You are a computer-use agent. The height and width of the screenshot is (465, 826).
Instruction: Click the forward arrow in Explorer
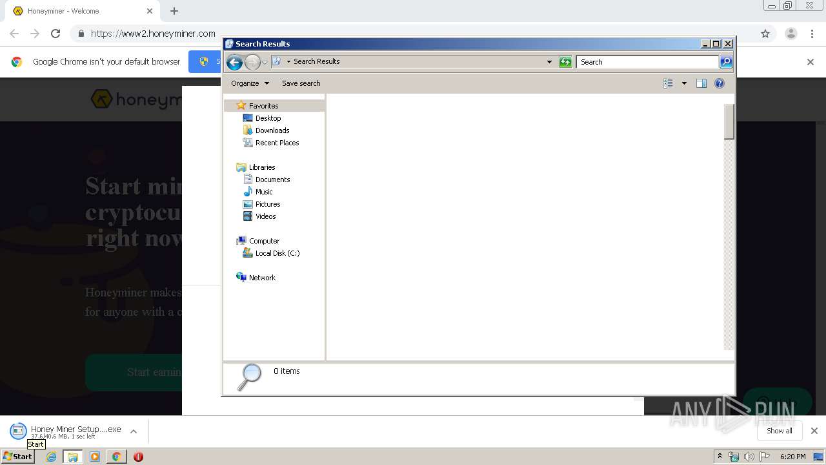(252, 62)
